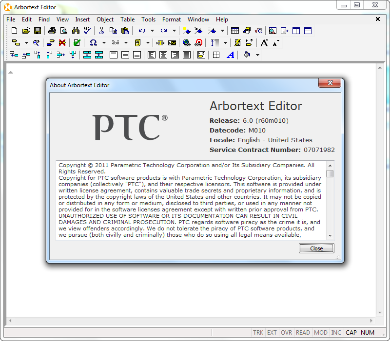390x341 pixels.
Task: Click the Copy pages icon
Action: [x=114, y=31]
